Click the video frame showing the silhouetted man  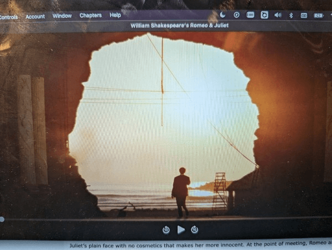[166, 125]
